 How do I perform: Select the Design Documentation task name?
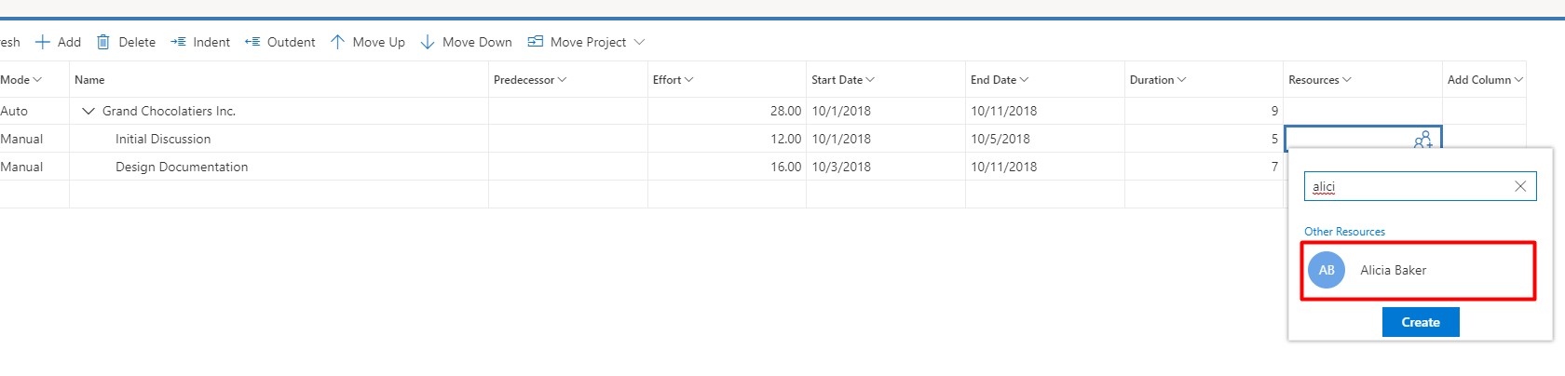tap(182, 167)
